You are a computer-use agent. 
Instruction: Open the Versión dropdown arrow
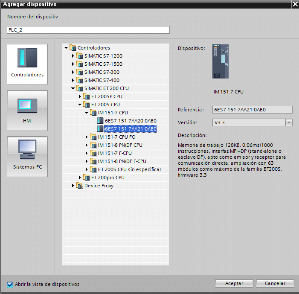(x=289, y=122)
